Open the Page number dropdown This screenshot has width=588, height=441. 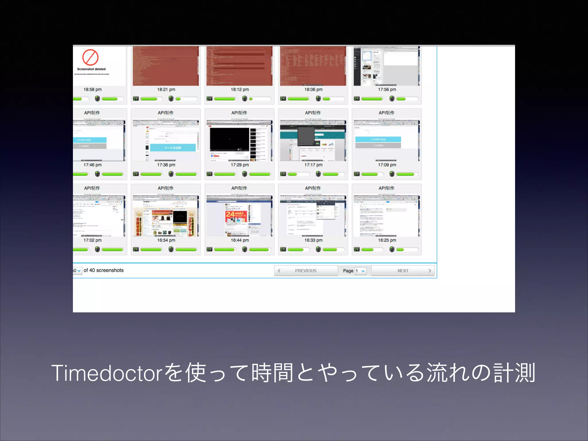[x=361, y=271]
